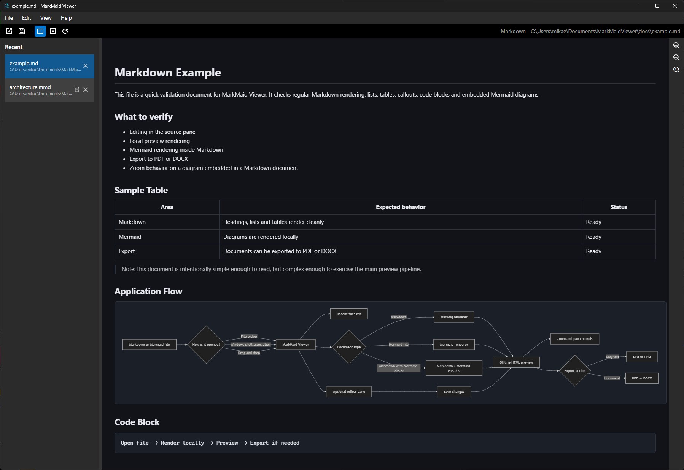This screenshot has width=684, height=470.
Task: Click the Drag and drop edge label
Action: coord(249,353)
